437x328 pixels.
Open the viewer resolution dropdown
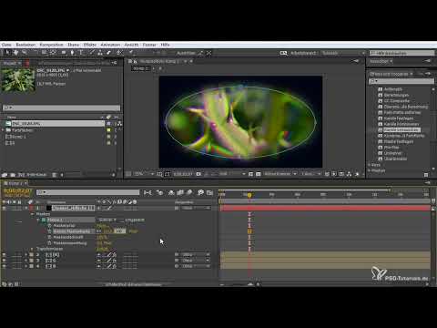tap(232, 174)
